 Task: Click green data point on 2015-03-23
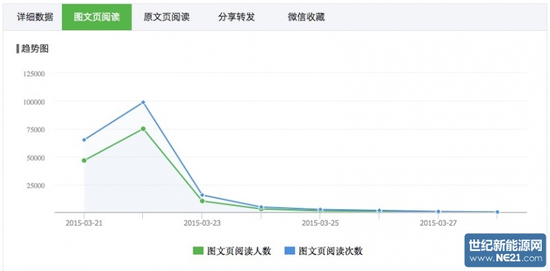pyautogui.click(x=202, y=201)
